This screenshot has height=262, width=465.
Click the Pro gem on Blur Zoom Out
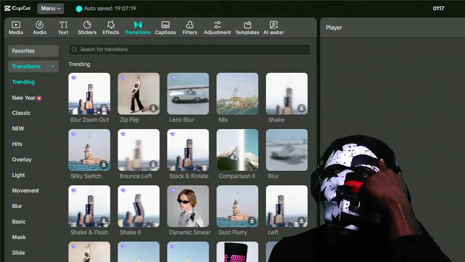point(74,78)
